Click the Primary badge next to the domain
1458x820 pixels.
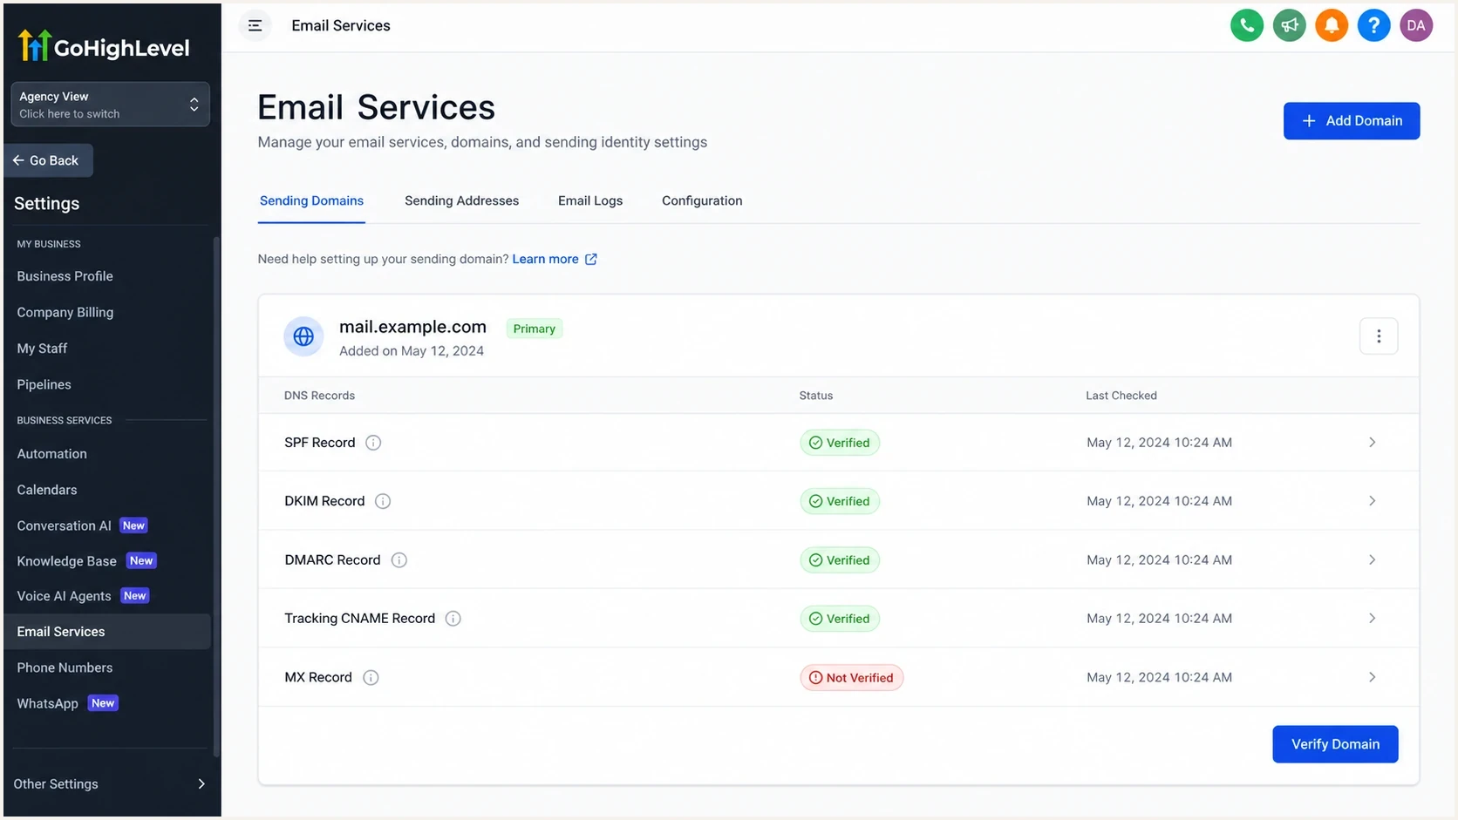coord(535,329)
